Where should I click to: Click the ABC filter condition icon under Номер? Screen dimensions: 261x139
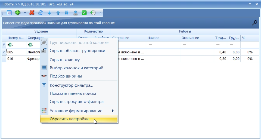tap(10, 45)
